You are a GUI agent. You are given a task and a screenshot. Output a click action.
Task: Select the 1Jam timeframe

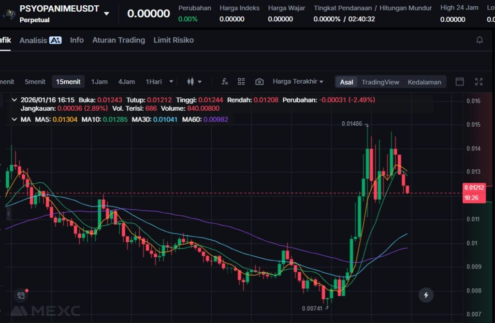99,82
